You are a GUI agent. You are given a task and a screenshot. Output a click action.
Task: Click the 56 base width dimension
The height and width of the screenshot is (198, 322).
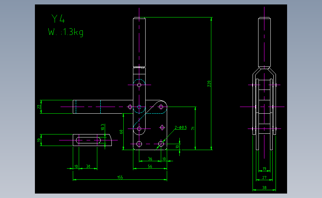point(150,166)
